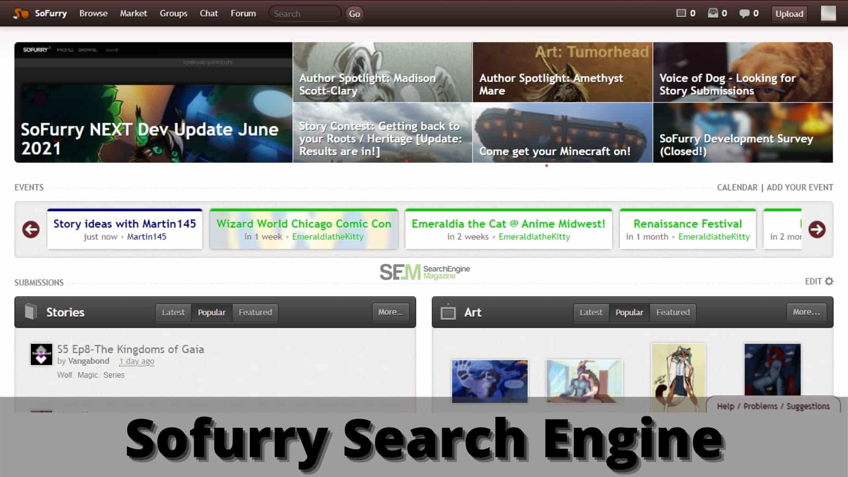The image size is (848, 477).
Task: Click the Art picture frame icon
Action: coord(448,312)
